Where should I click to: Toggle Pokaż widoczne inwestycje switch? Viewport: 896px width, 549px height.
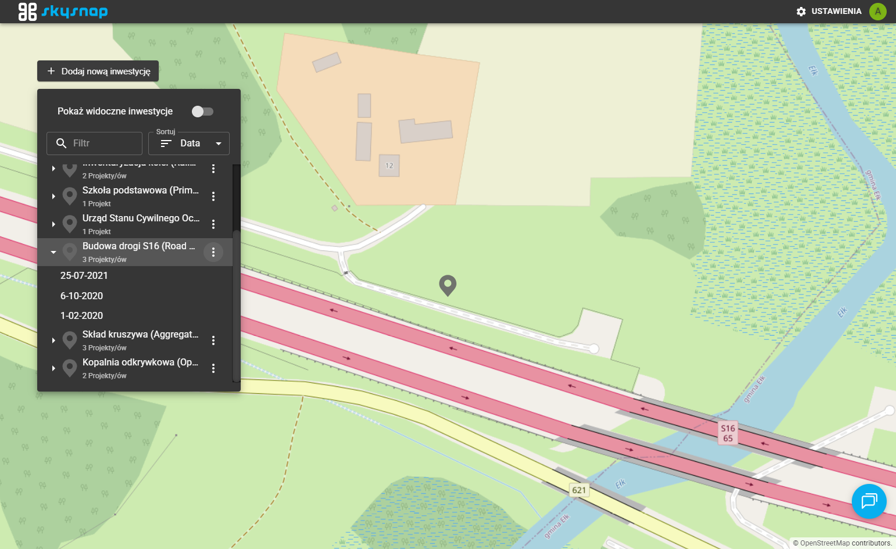[202, 111]
